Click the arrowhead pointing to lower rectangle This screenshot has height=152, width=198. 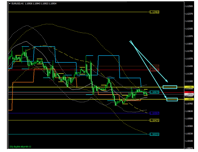pyautogui.click(x=166, y=97)
